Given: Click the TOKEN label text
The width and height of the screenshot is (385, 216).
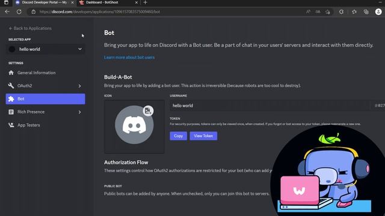Looking at the screenshot, I should [x=175, y=119].
